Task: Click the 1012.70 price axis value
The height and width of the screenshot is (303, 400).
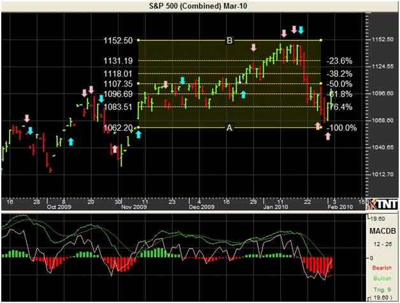Action: (x=383, y=174)
